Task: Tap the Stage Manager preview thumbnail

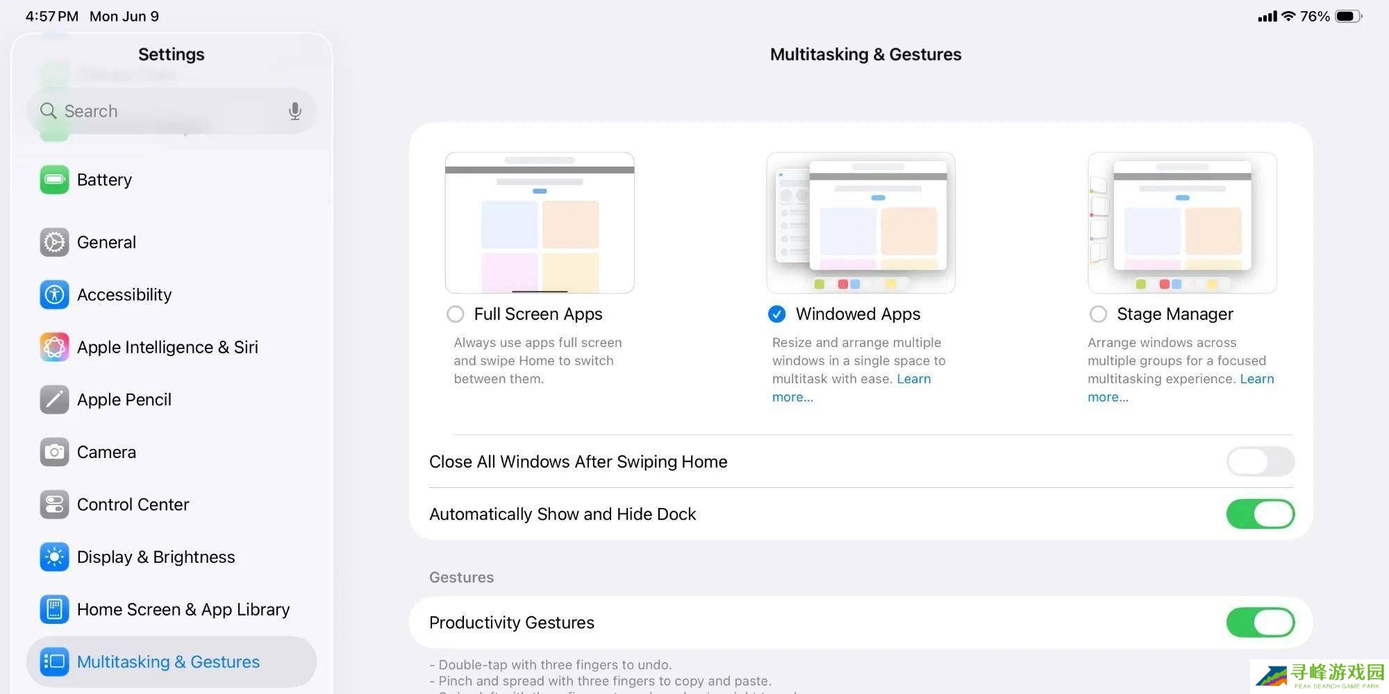Action: pyautogui.click(x=1182, y=223)
